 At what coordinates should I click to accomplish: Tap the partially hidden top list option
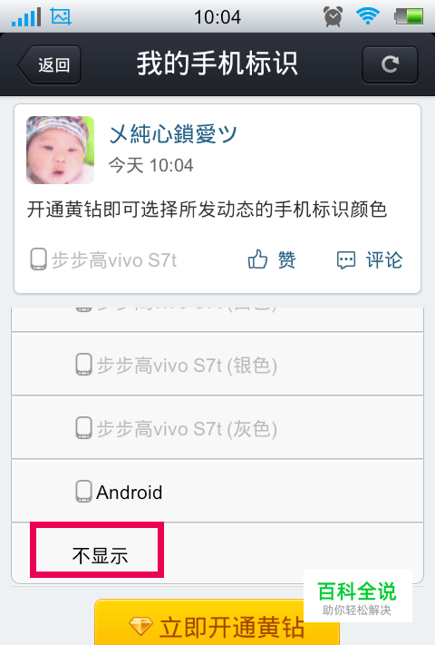click(217, 319)
